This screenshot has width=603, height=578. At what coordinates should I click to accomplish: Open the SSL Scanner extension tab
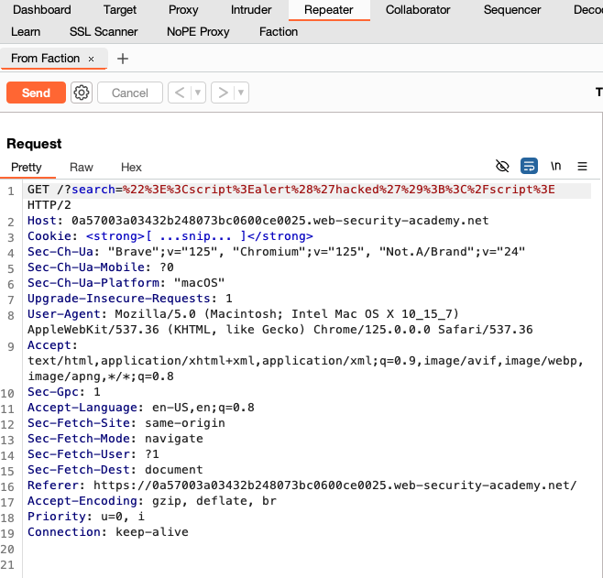(x=104, y=31)
